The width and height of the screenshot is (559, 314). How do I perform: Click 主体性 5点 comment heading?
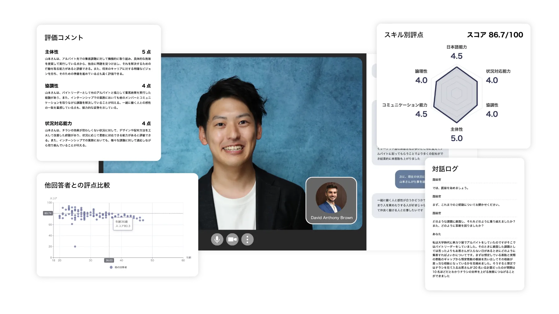click(98, 52)
